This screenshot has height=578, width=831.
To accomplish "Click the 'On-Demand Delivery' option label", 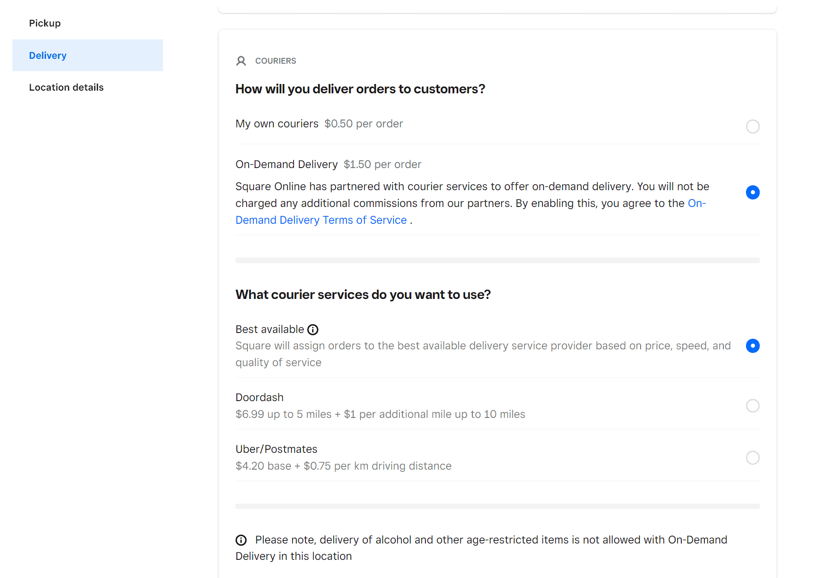I will [x=286, y=165].
